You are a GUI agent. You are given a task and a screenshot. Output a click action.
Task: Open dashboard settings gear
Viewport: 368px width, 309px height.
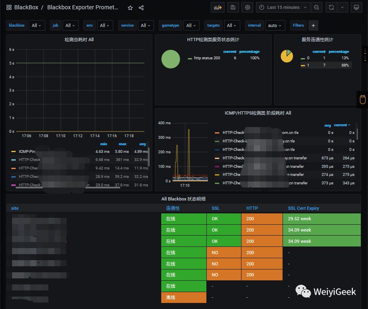(x=247, y=8)
